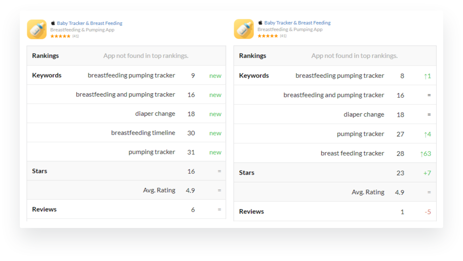Click the green up-arrow 4 rank change
Viewport: 463px width, 261px height.
click(x=427, y=134)
